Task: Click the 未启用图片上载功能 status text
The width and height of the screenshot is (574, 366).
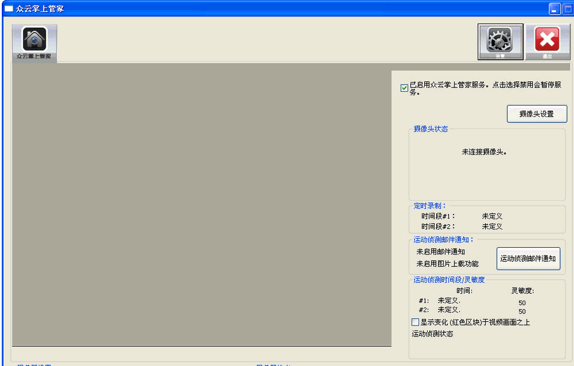Action: 447,263
